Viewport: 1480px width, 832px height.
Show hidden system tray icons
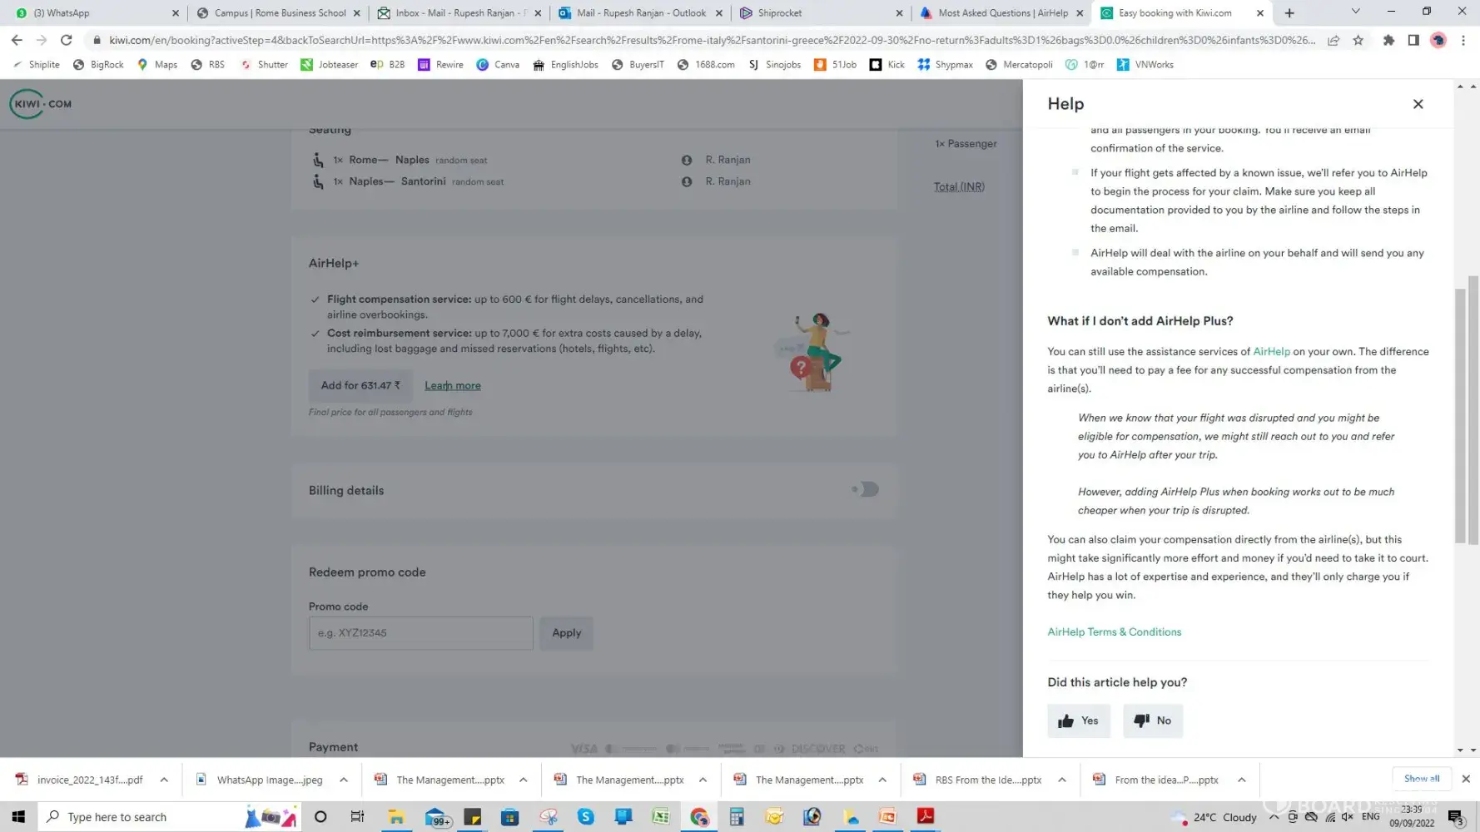tap(1274, 817)
